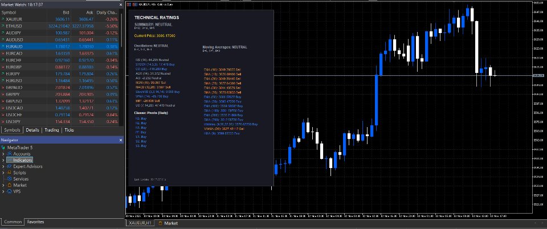Close the Navigator panel
The height and width of the screenshot is (229, 547).
(121, 140)
